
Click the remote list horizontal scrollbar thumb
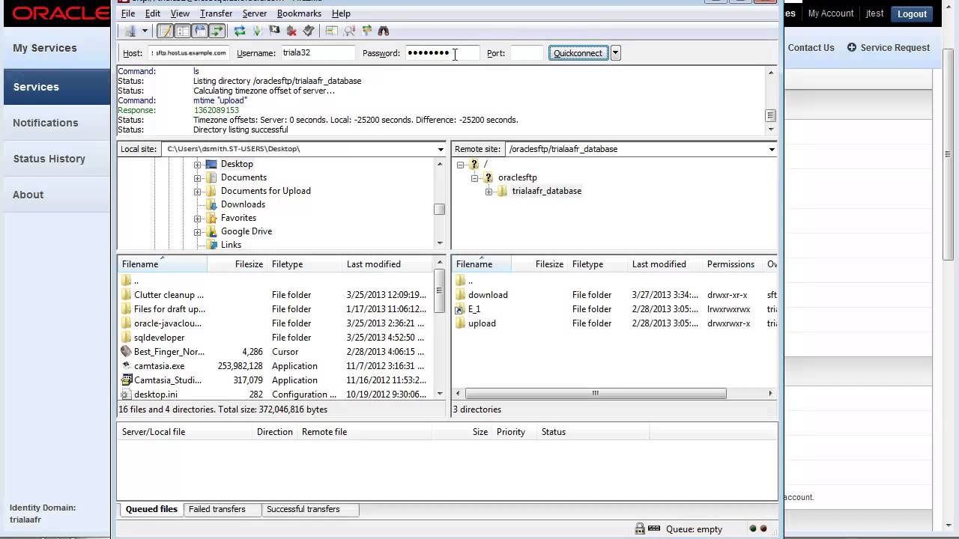click(596, 393)
